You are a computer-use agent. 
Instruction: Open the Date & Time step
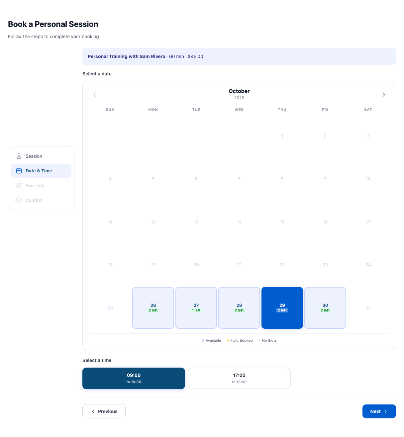click(41, 171)
